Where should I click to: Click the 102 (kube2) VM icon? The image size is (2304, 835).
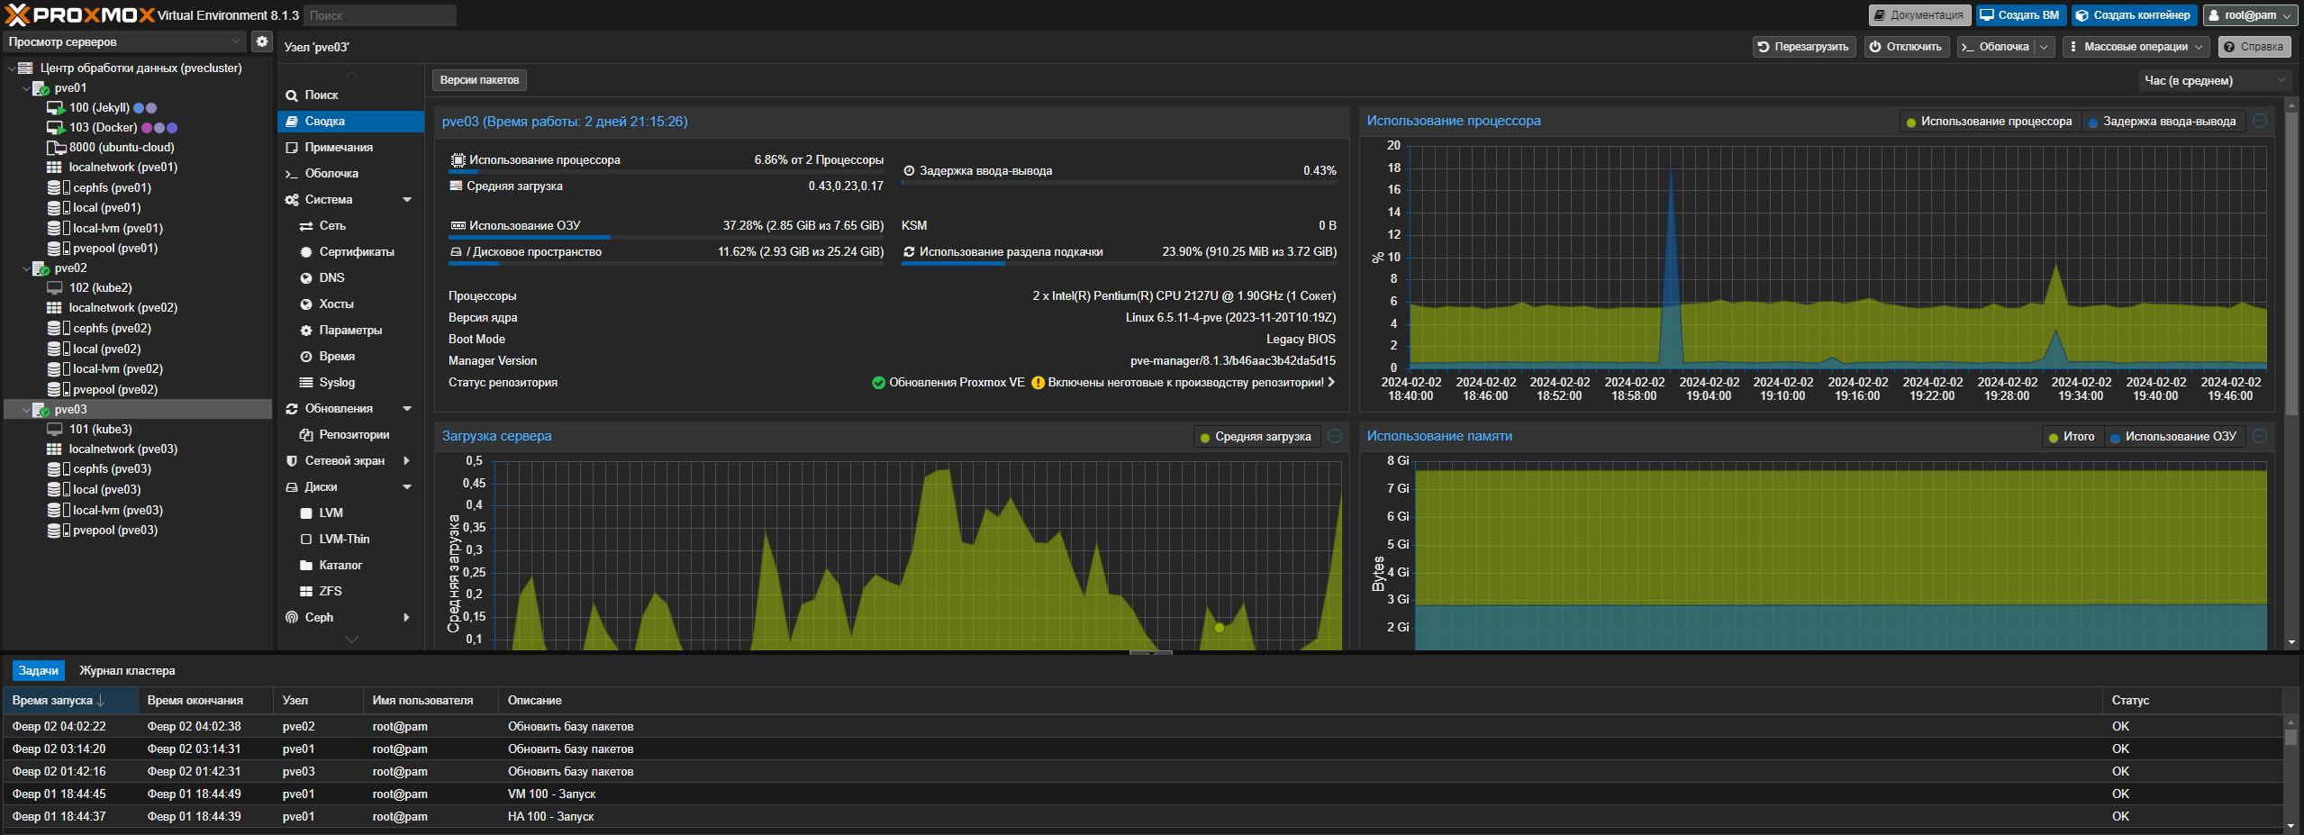click(x=55, y=288)
